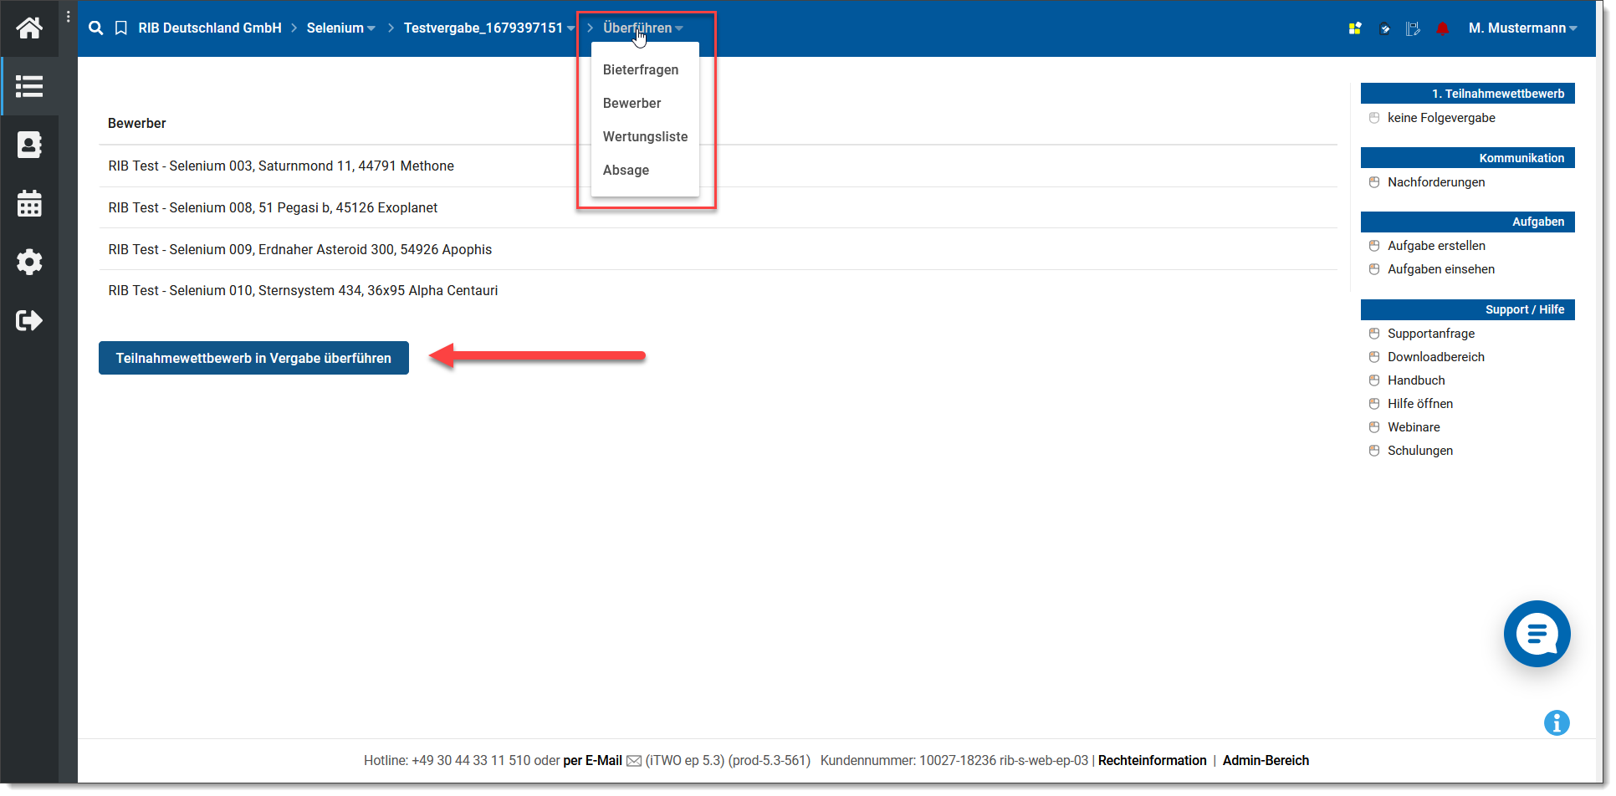Select row RIB Test - Selenium 010 Alpha Centauri

point(718,291)
